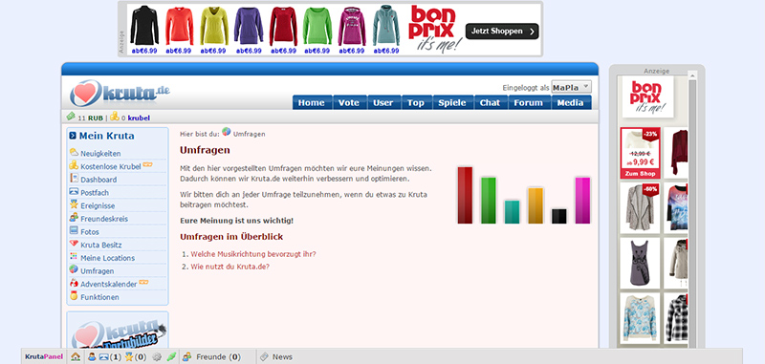
Task: Click the profile person icon in KrutaPanel
Action: coord(92,356)
